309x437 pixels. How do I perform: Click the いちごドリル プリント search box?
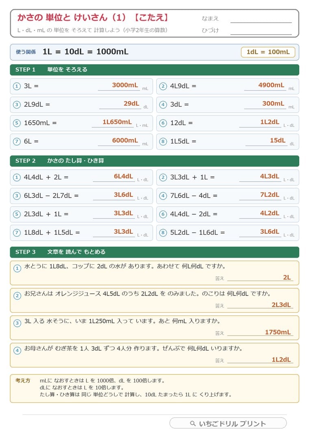pos(228,423)
